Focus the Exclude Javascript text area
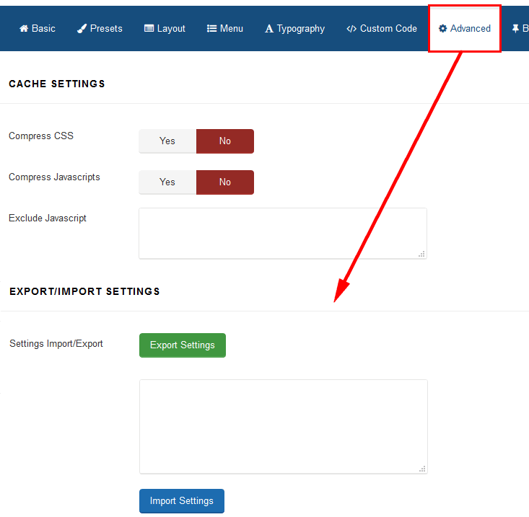This screenshot has width=529, height=517. (x=282, y=233)
